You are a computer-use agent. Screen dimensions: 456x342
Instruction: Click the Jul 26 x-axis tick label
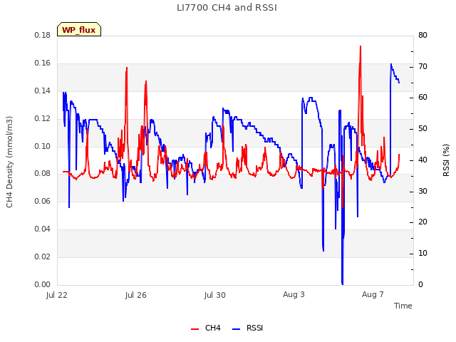coord(136,295)
